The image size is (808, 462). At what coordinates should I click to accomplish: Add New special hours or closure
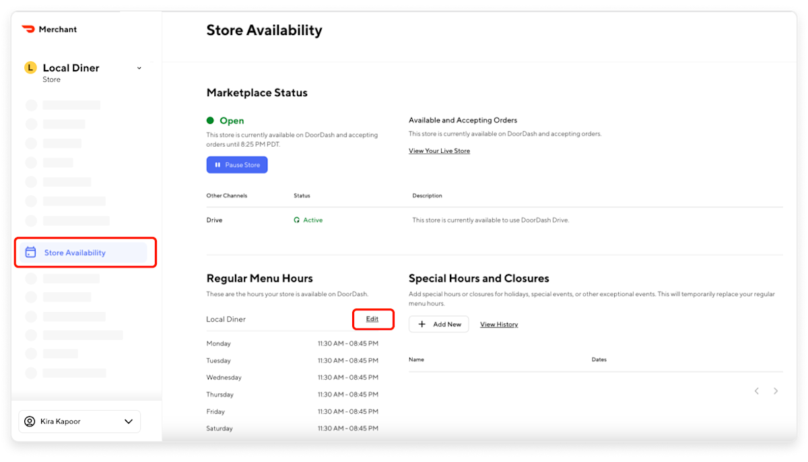click(439, 324)
